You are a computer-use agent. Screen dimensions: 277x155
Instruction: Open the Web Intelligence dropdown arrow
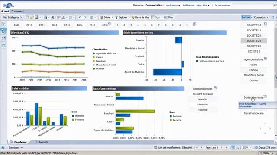point(22,17)
